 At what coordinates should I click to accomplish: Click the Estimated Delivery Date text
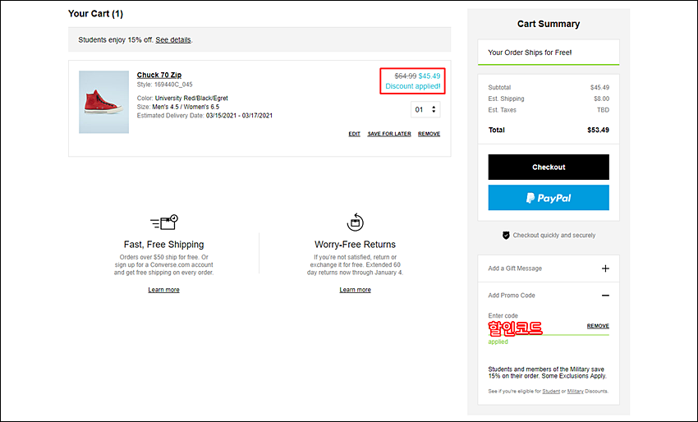(204, 116)
